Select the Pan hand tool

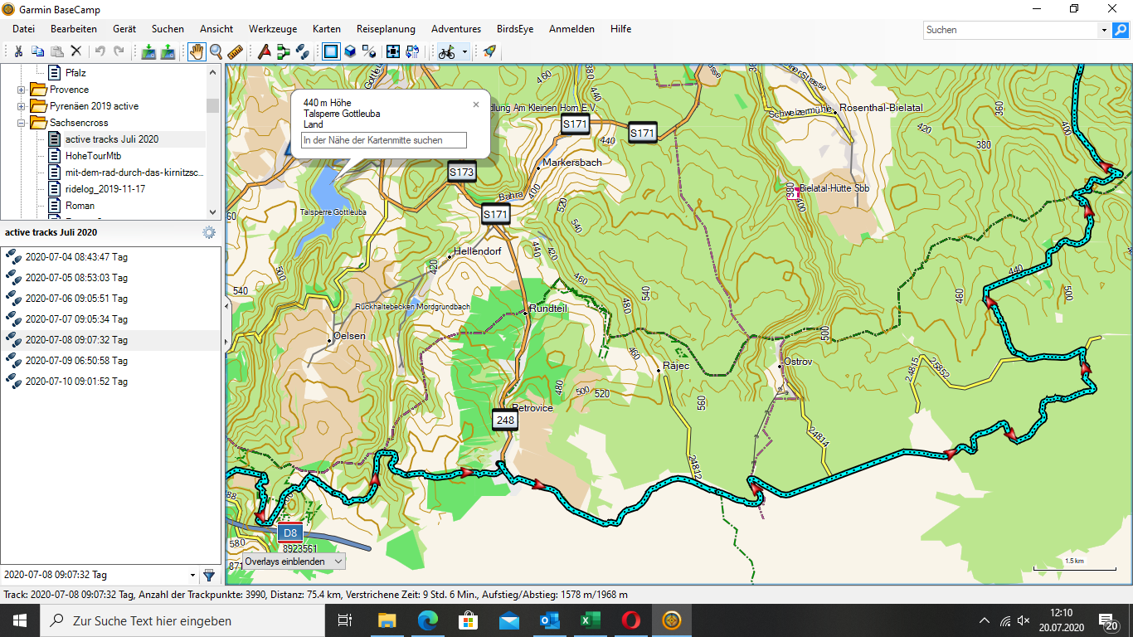[197, 51]
